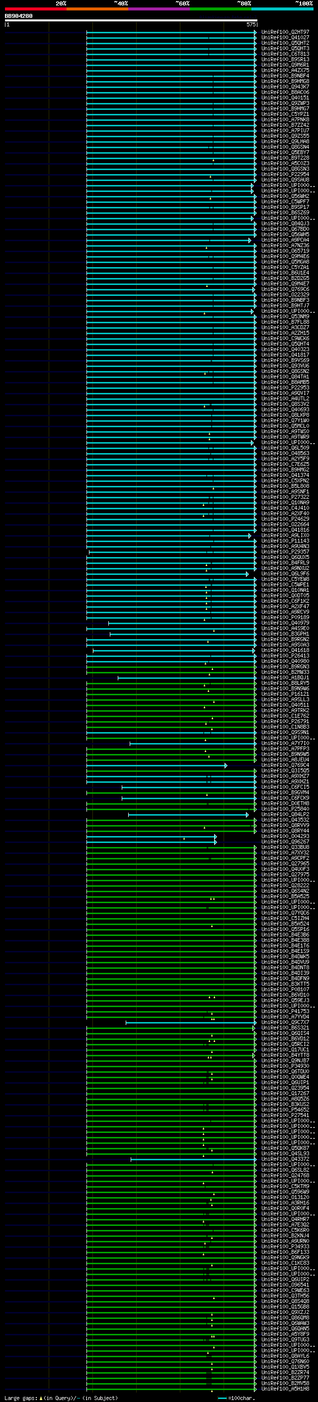Select hit label UniRef100_B5L808
The width and height of the screenshot is (318, 1402).
point(285,486)
